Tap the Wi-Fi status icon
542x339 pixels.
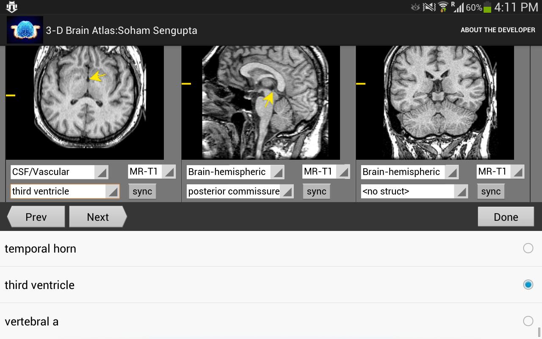coord(443,7)
